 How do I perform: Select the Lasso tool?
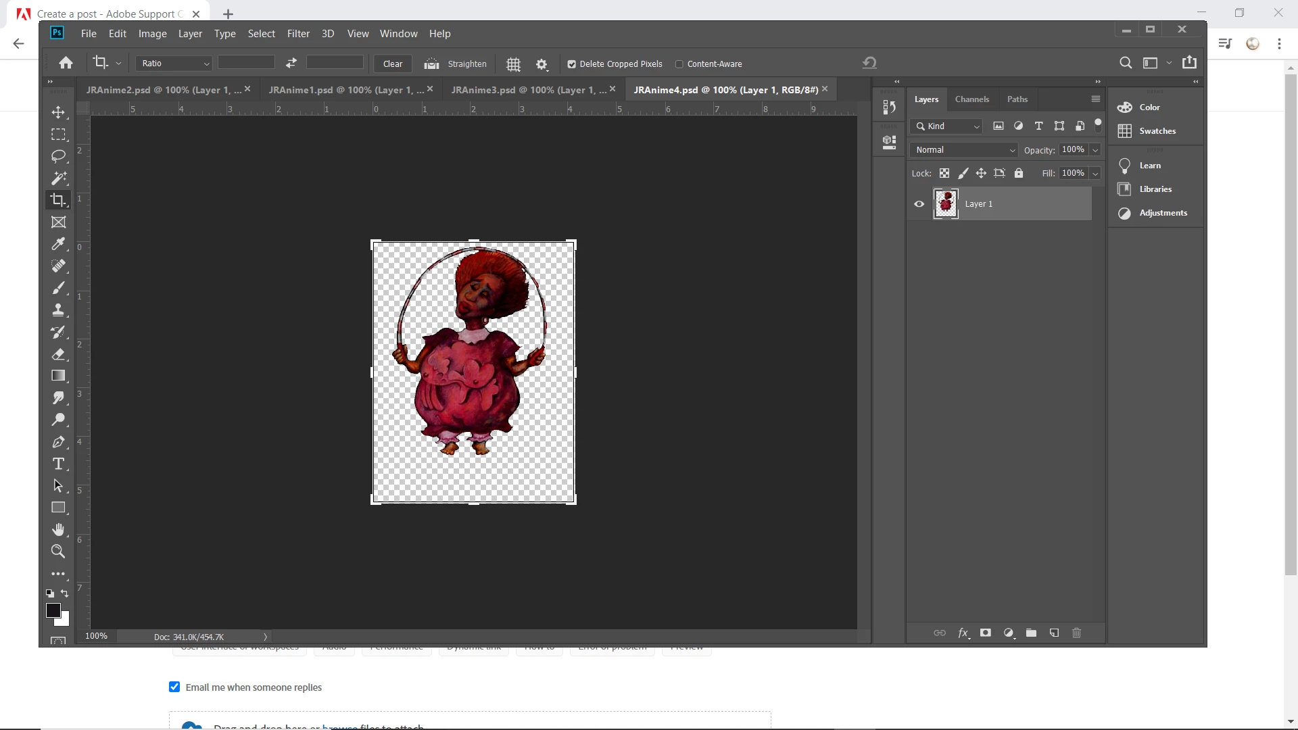[x=59, y=156]
